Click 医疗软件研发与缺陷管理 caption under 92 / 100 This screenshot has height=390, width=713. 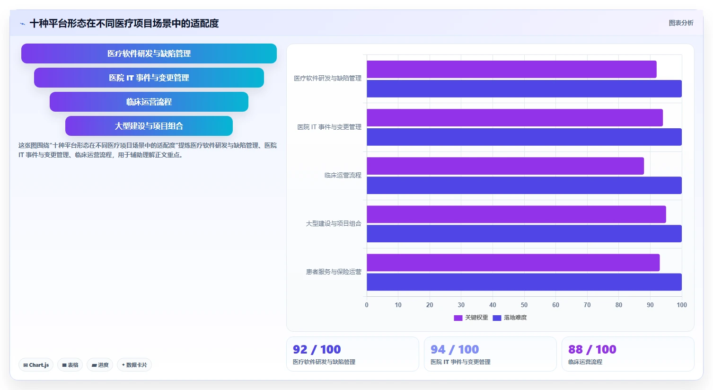point(324,362)
